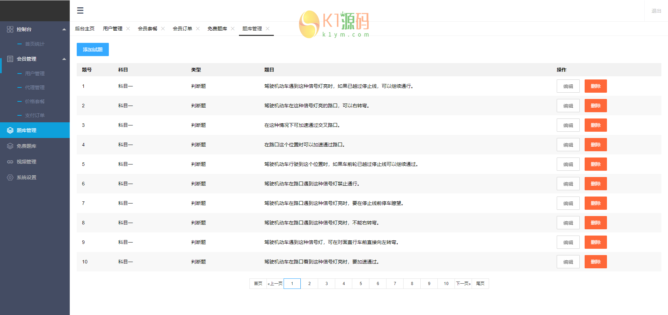Click the 科目 column header
This screenshot has width=668, height=315.
pyautogui.click(x=123, y=70)
